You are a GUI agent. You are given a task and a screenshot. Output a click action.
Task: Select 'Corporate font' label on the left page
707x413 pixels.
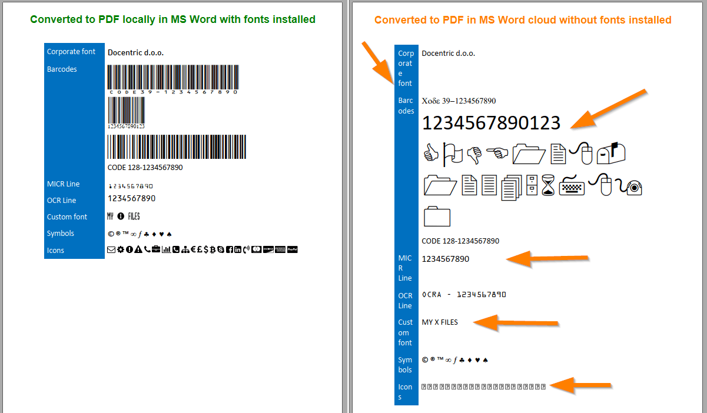click(71, 52)
